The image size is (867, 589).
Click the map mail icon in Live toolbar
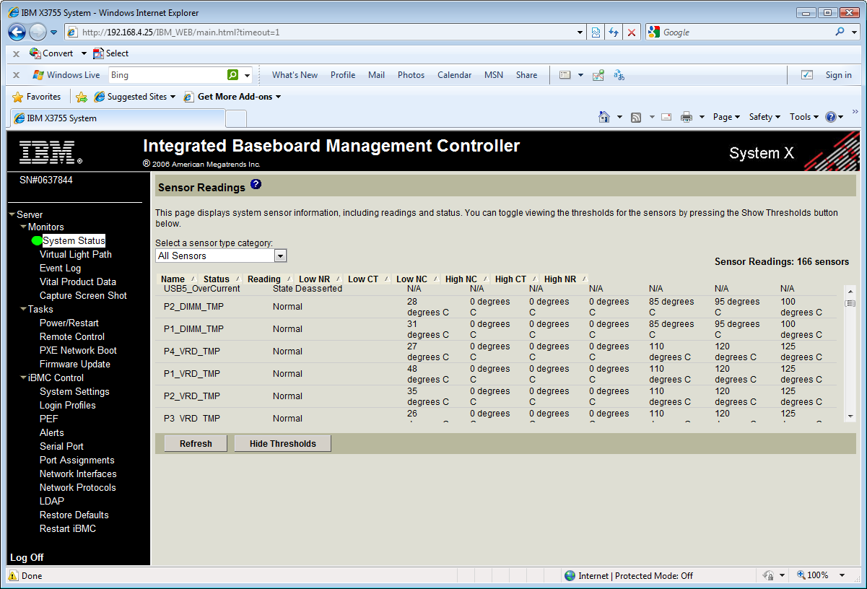coord(598,75)
